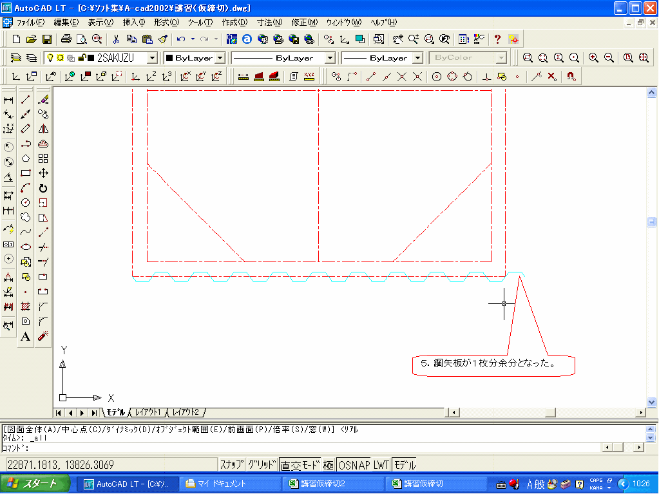Click the Match Properties paintbrush icon
Viewport: 659px width, 494px height.
[163, 39]
